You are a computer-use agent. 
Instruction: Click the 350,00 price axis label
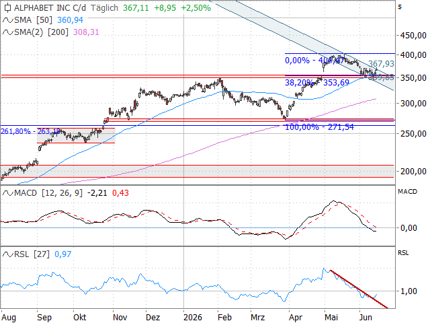click(413, 78)
